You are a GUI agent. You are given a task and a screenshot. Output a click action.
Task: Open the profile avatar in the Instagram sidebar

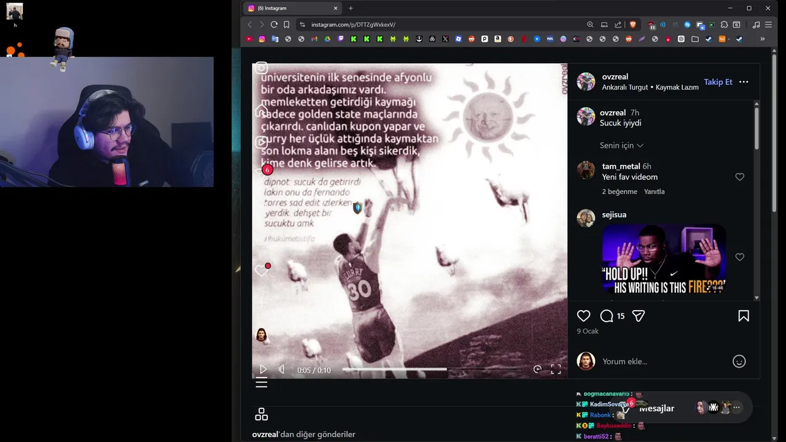click(x=261, y=335)
